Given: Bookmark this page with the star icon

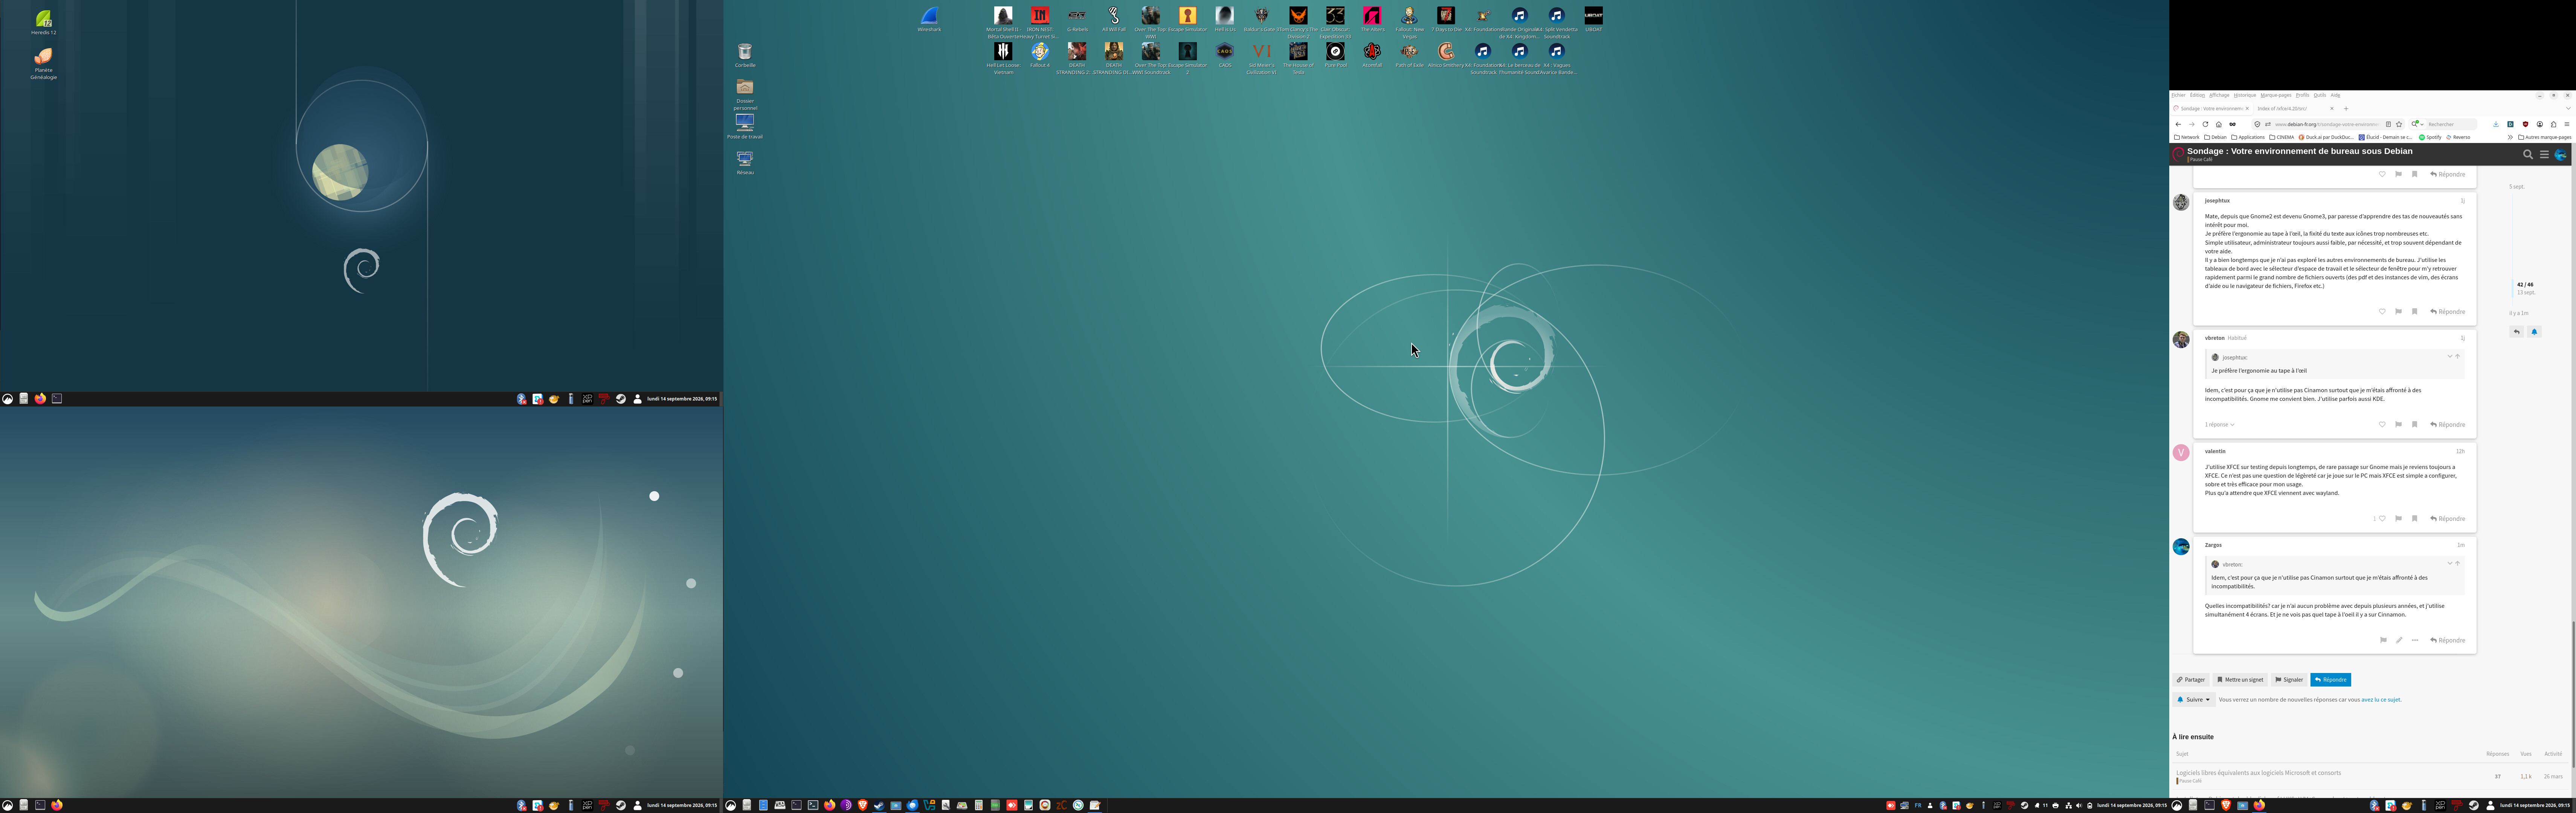Looking at the screenshot, I should pos(2399,124).
